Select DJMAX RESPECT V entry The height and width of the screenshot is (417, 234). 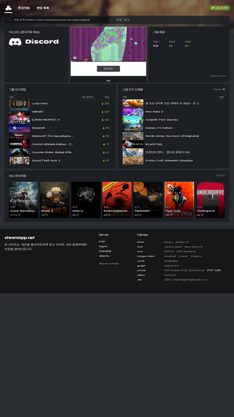(60, 119)
